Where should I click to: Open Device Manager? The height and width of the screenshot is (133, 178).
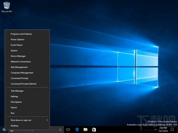coord(27,56)
